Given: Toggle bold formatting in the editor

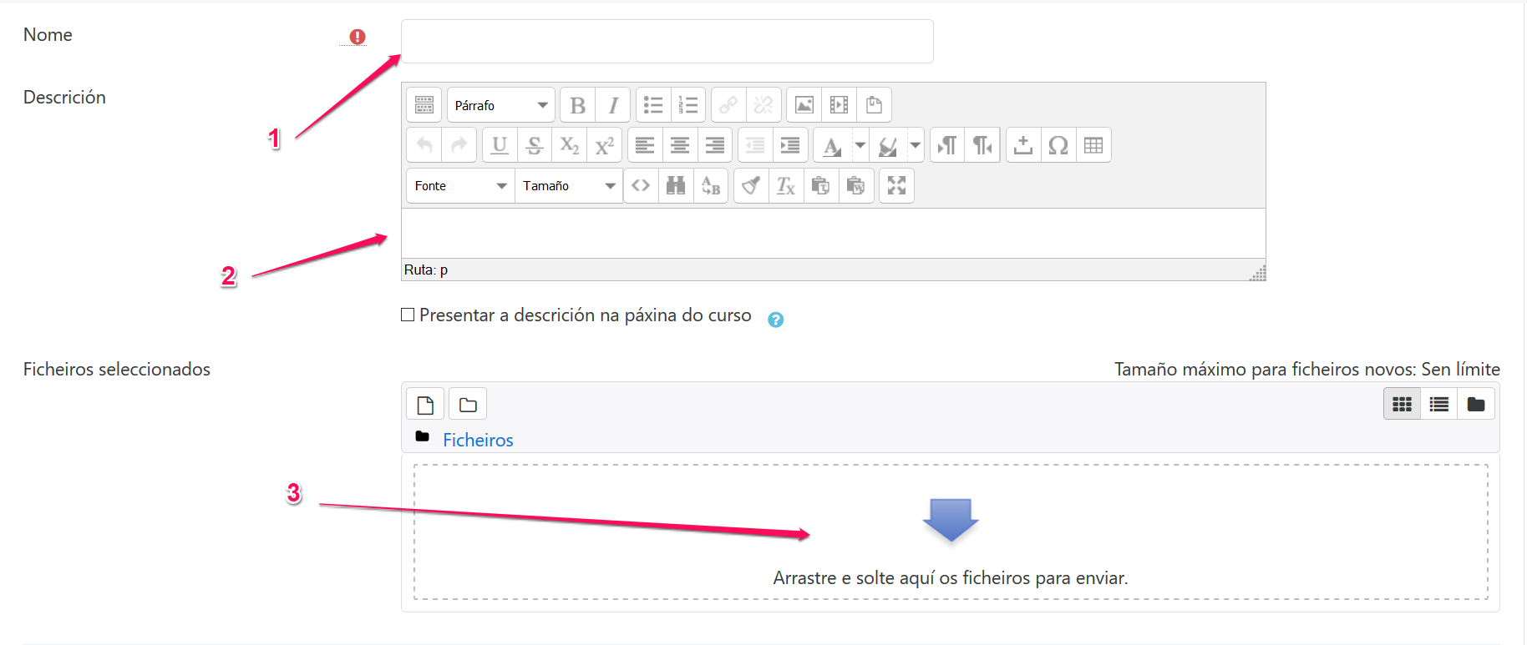Looking at the screenshot, I should tap(577, 105).
